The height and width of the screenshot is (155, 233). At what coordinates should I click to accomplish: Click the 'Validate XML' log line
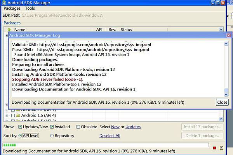[x=82, y=45]
